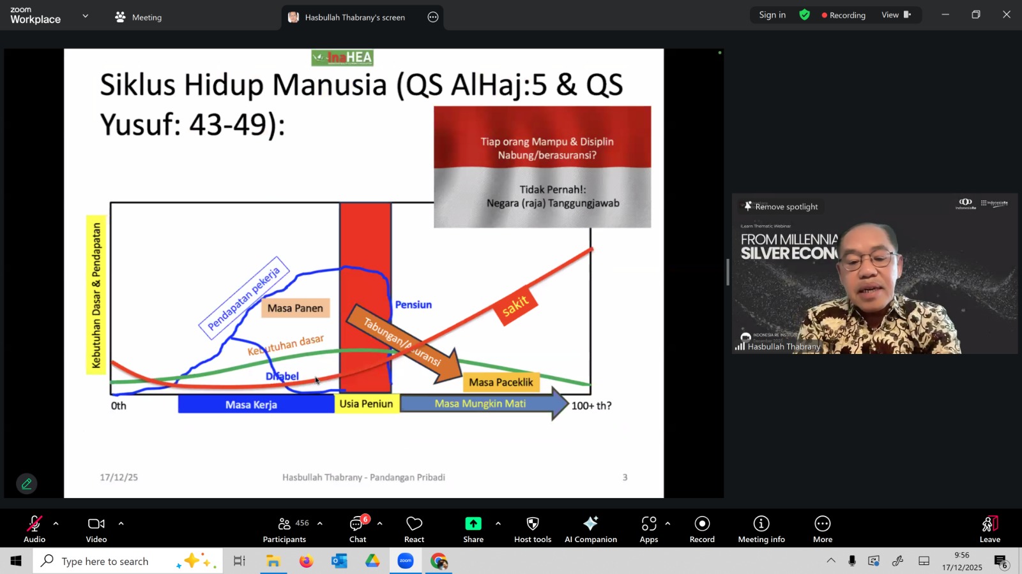Screen dimensions: 1022x574
Task: Switch to the Meeting tab
Action: coord(139,17)
